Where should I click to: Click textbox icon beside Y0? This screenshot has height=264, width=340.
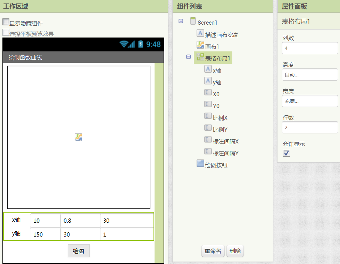[208, 104]
